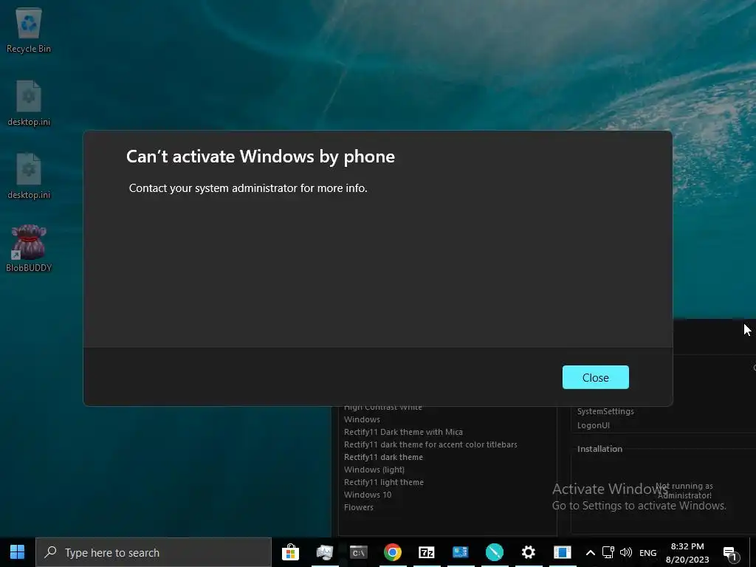Viewport: 756px width, 567px height.
Task: Open the clock showing 8:32 PM
Action: tap(687, 552)
